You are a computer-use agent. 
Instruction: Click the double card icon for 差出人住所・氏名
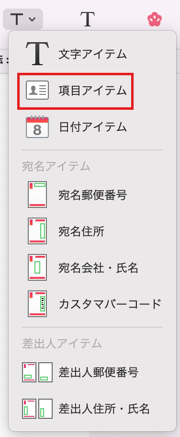[37, 409]
